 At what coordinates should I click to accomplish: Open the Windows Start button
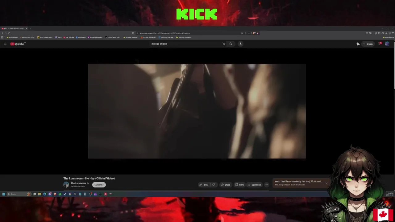point(4,194)
